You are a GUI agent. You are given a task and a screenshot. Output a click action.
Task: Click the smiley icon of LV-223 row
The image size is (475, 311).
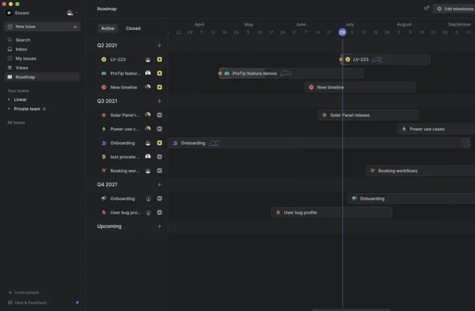click(104, 59)
